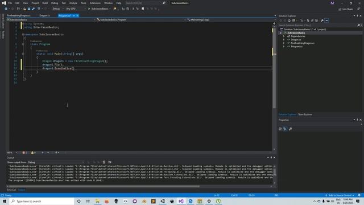Select FireBreathingDragon.cs in Solution Explorer
The height and width of the screenshot is (205, 364).
[303, 43]
